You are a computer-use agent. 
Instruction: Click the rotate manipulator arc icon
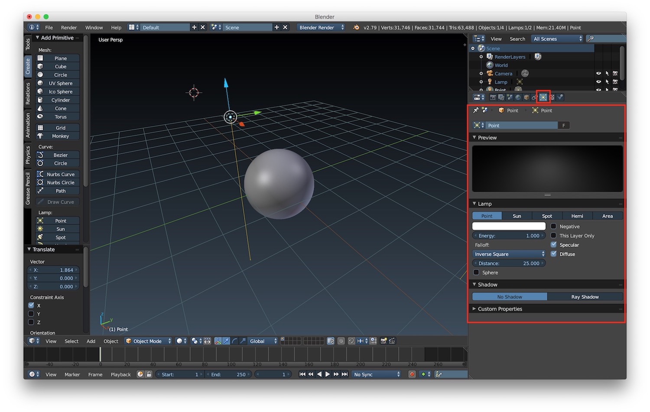click(x=234, y=341)
